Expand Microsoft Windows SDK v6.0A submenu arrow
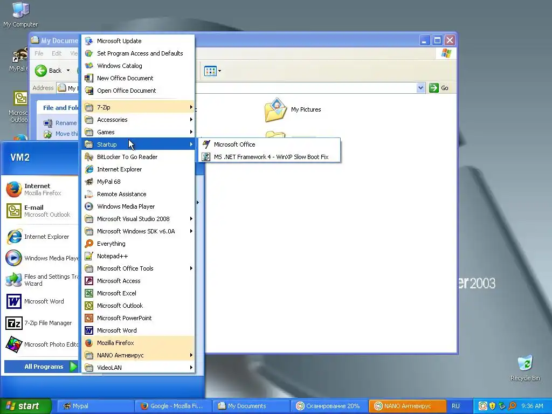The width and height of the screenshot is (552, 414). (191, 231)
